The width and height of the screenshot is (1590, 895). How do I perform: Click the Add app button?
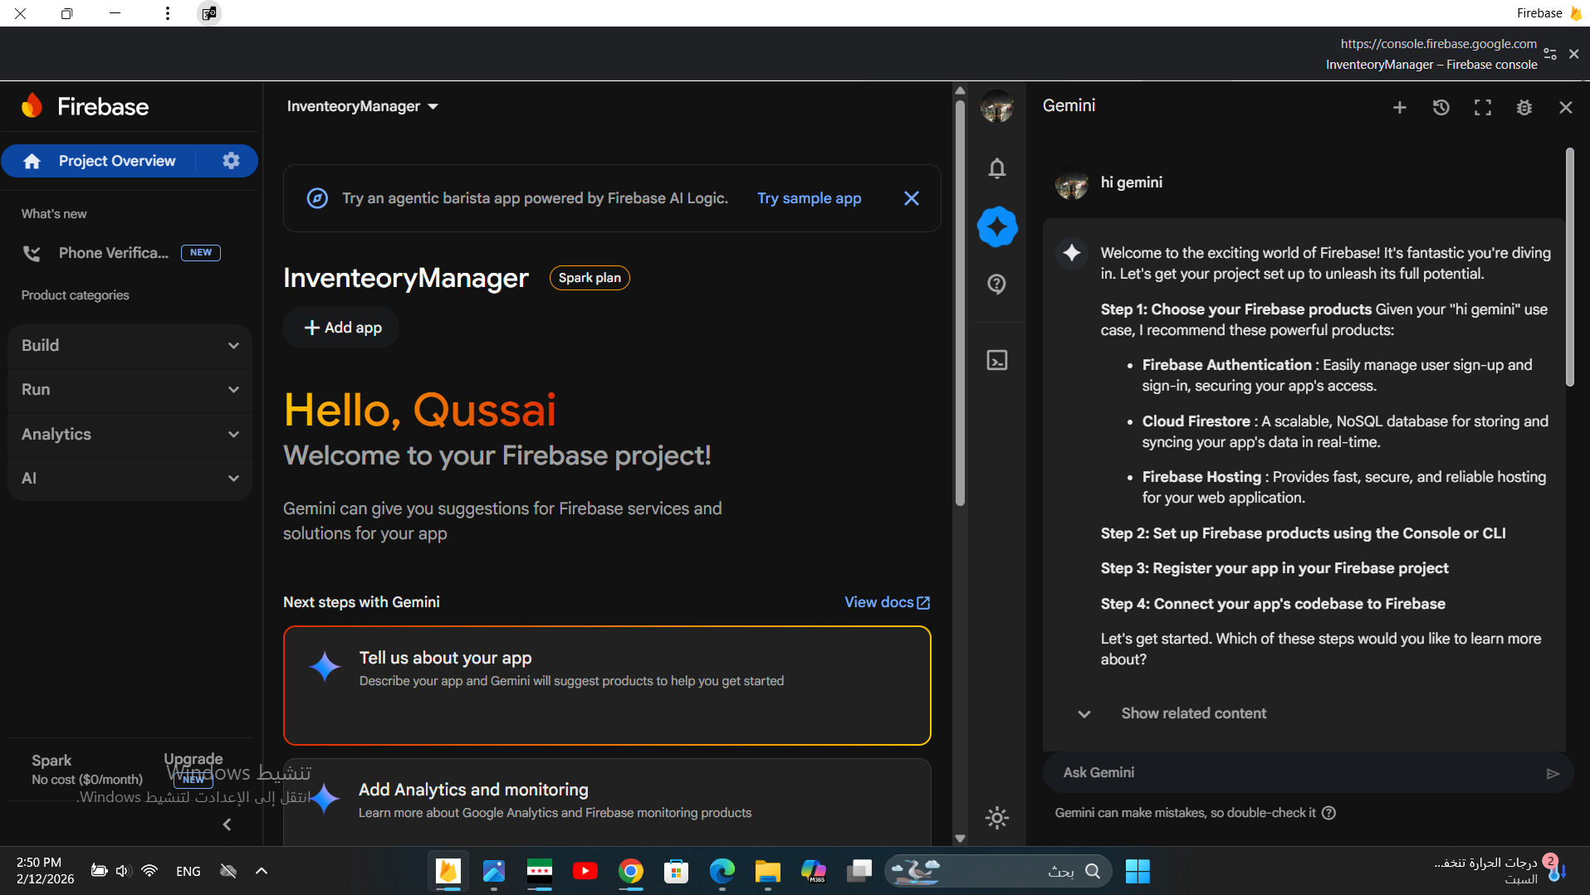[x=342, y=328]
